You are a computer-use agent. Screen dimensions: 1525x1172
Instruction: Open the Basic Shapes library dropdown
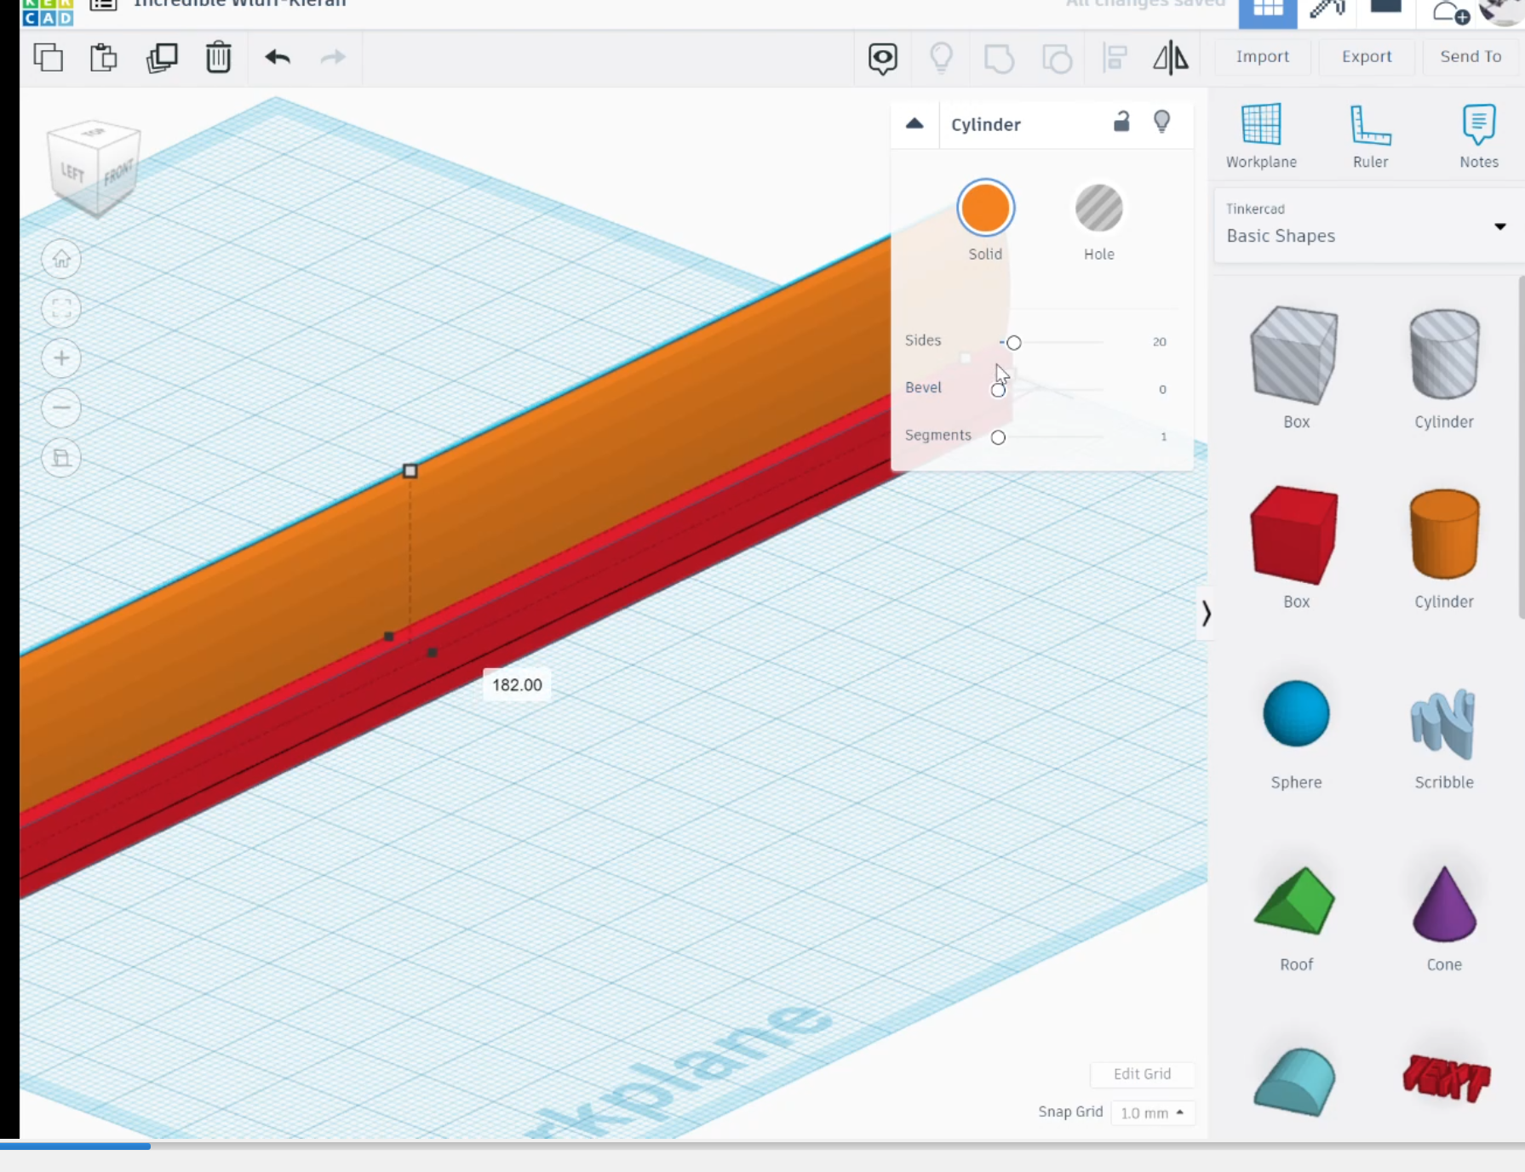click(x=1367, y=226)
